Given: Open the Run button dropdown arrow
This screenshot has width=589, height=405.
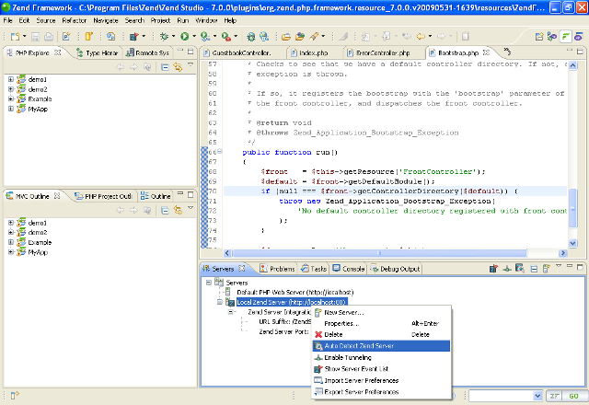Looking at the screenshot, I should click(x=194, y=37).
